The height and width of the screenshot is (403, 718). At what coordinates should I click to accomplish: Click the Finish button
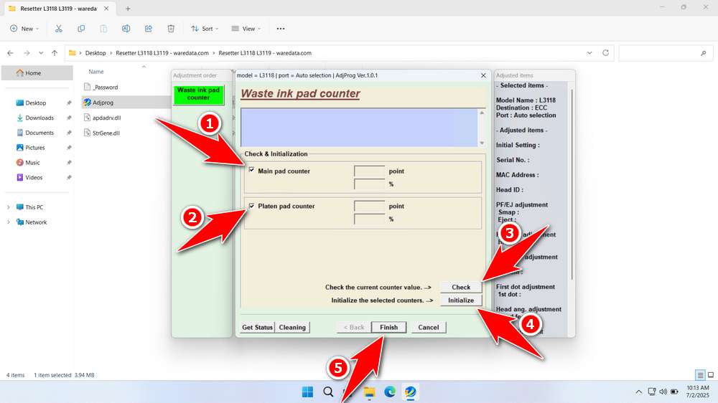coord(388,328)
